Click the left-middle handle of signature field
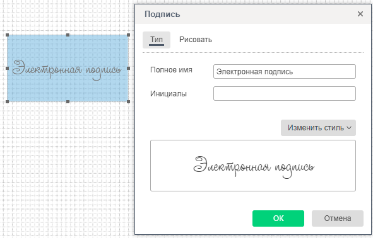This screenshot has height=238, width=373. [7, 69]
